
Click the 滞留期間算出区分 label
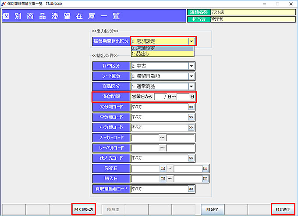pyautogui.click(x=111, y=41)
